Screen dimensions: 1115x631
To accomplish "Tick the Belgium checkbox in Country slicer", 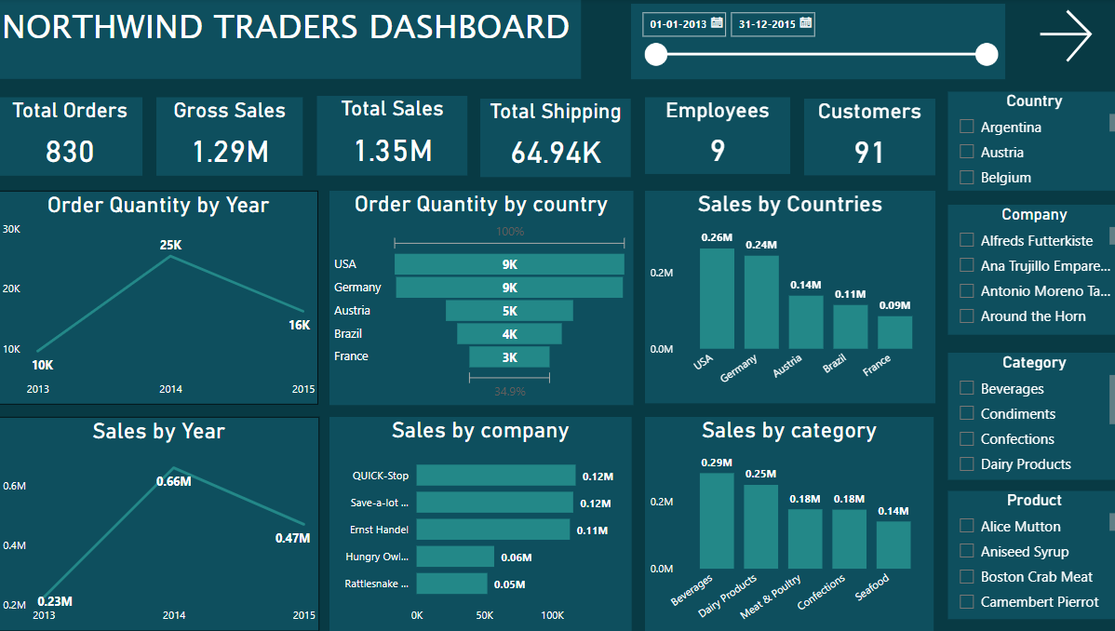I will pyautogui.click(x=967, y=177).
